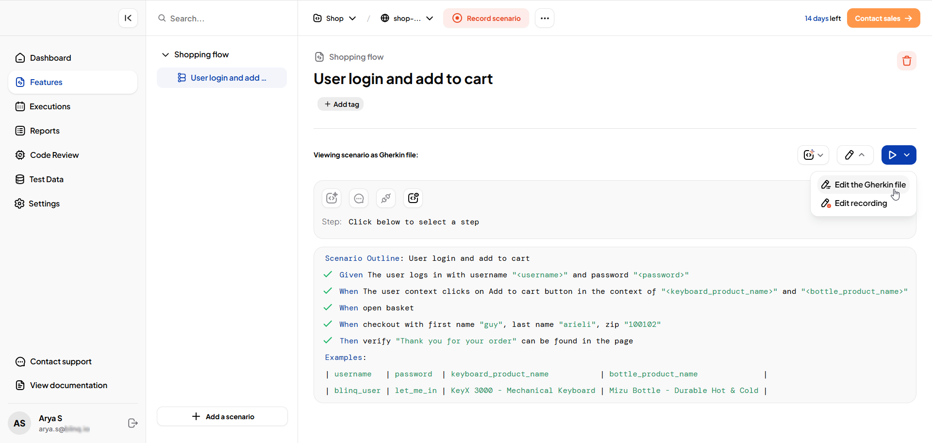Click the 14 days left label

pyautogui.click(x=823, y=18)
